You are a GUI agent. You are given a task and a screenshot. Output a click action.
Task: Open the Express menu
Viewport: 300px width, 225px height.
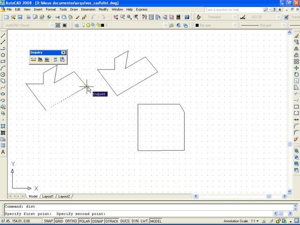click(142, 9)
